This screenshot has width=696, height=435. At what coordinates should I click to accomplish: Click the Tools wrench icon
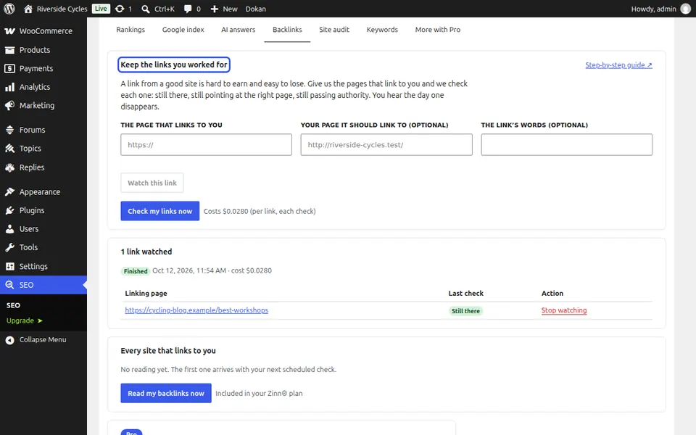[9, 248]
